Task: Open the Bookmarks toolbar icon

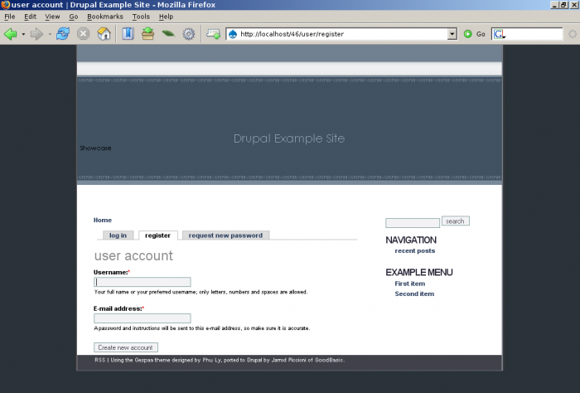Action: (128, 34)
